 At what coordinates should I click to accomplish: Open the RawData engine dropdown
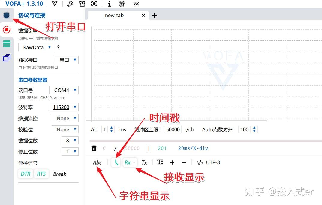coord(35,47)
